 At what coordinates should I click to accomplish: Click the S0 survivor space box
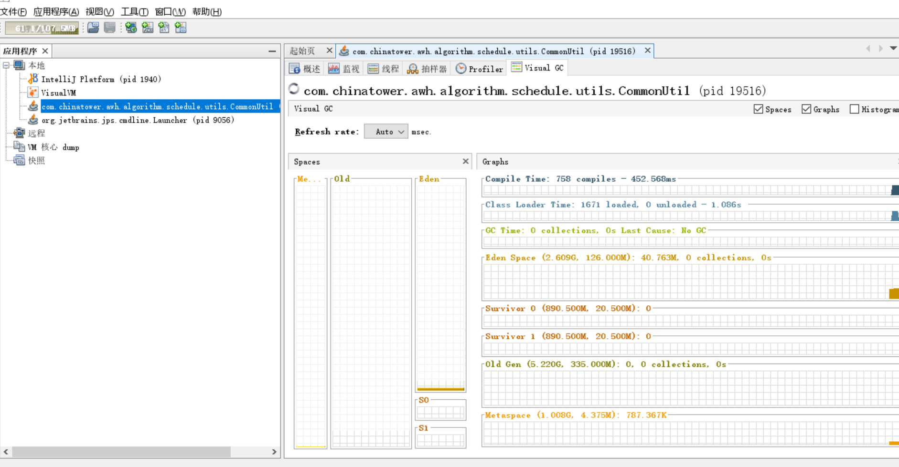point(440,410)
